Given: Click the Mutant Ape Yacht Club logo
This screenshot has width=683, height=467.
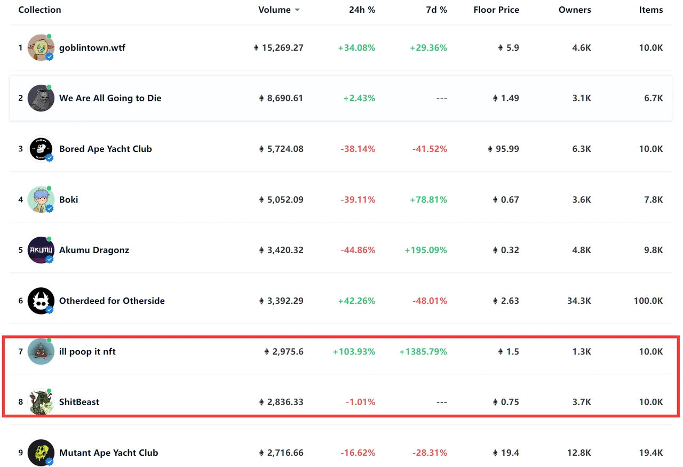Looking at the screenshot, I should click(41, 453).
